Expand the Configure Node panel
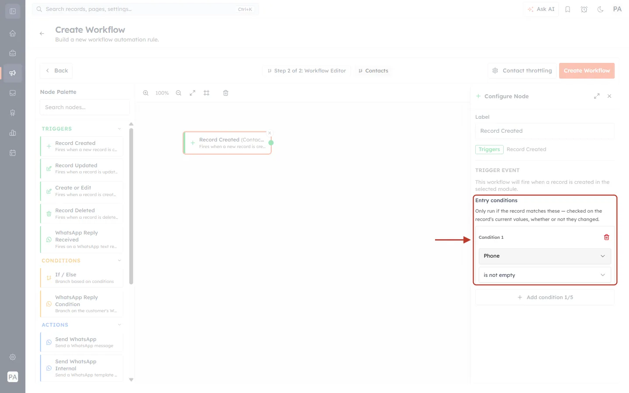This screenshot has width=629, height=393. tap(597, 96)
